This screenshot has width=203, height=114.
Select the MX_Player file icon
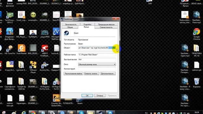[x=22, y=33]
